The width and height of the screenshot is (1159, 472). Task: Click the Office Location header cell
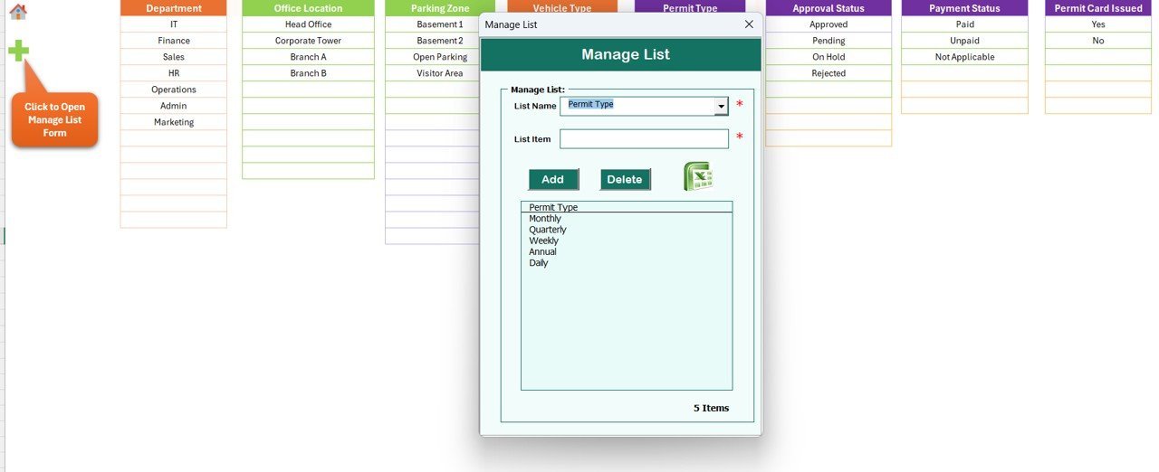point(308,8)
